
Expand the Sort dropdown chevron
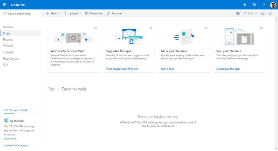pos(256,13)
